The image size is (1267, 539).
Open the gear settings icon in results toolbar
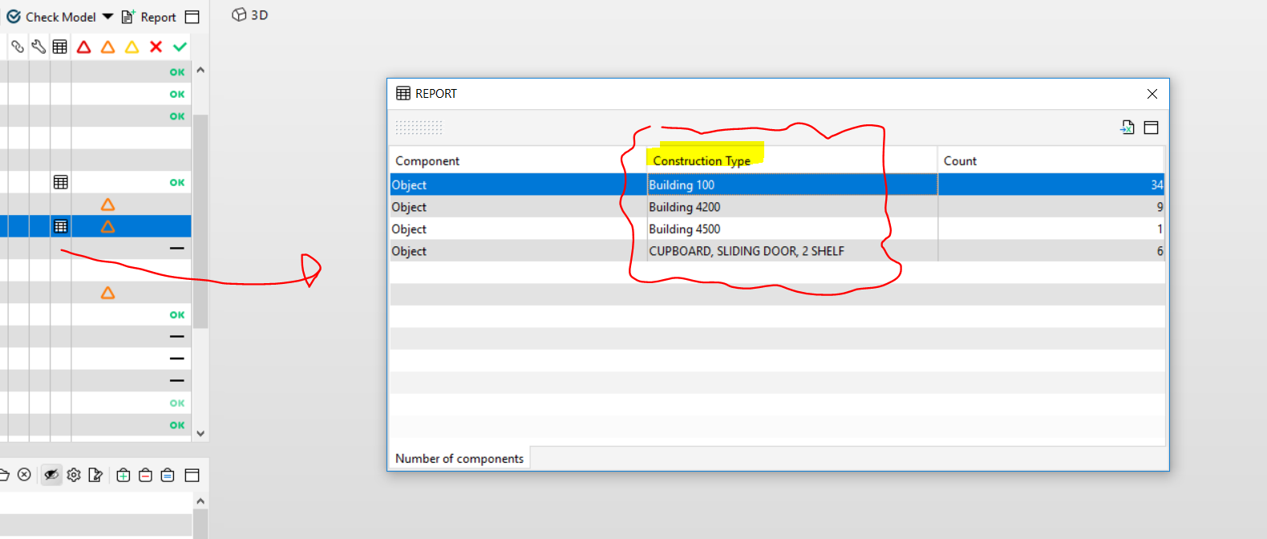pos(74,475)
